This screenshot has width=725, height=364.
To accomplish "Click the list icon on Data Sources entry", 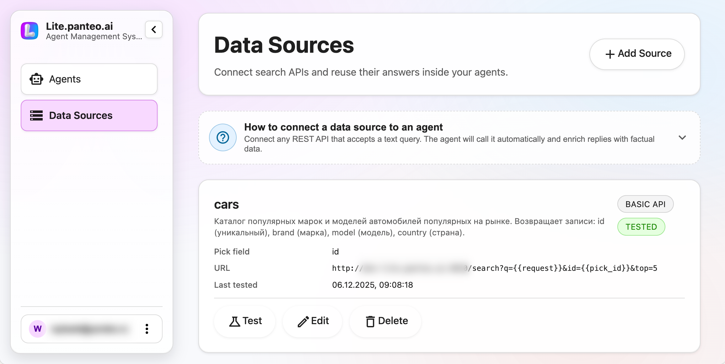I will tap(36, 115).
